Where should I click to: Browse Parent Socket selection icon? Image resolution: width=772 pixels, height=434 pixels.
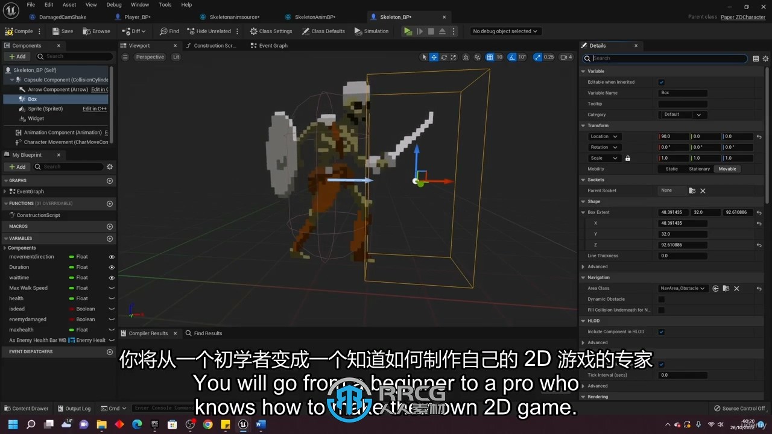(x=692, y=190)
